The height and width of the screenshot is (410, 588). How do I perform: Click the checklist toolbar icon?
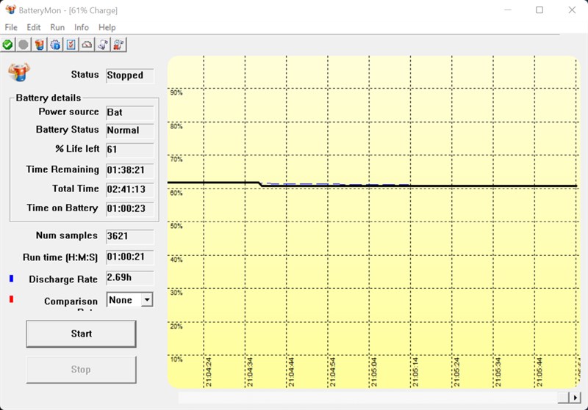71,45
